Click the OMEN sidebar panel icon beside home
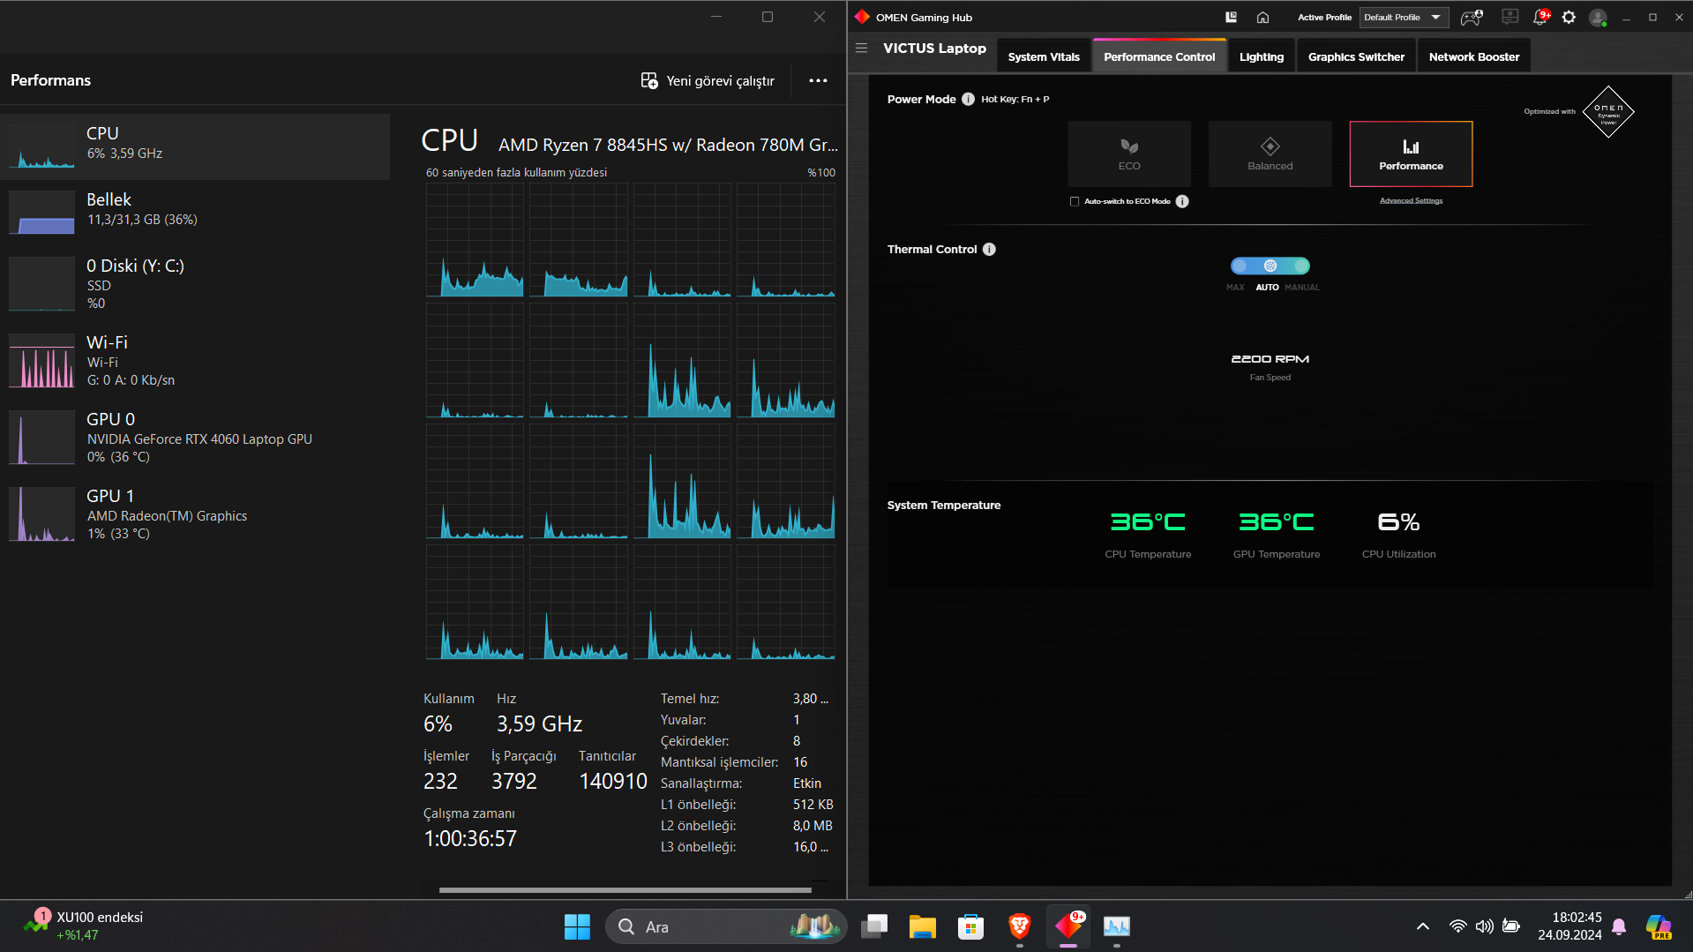This screenshot has width=1693, height=952. (x=1231, y=17)
